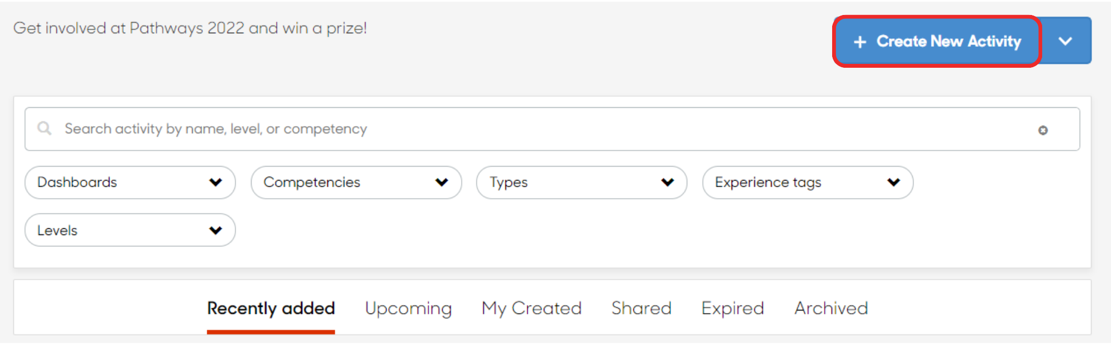Click the chevron arrow on Experience tags filter
1111x346 pixels.
coord(894,182)
